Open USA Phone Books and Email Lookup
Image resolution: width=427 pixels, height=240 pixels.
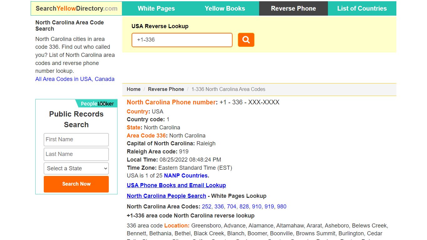176,185
